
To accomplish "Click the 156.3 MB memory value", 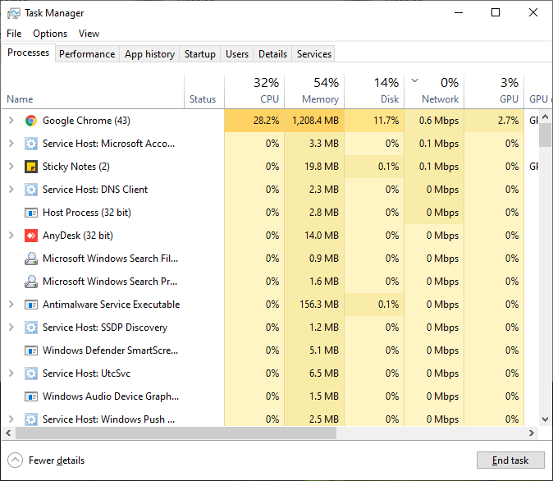I will click(319, 305).
